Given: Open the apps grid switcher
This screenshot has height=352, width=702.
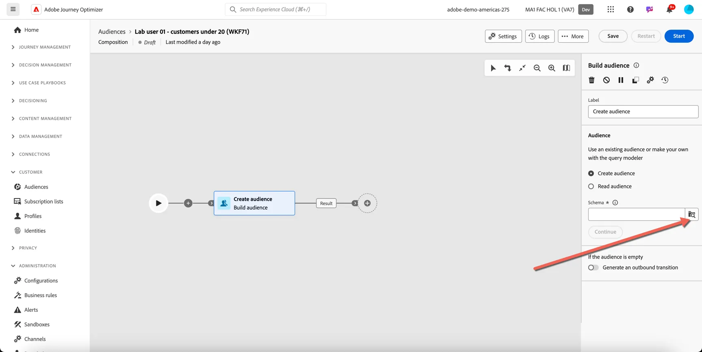Looking at the screenshot, I should tap(611, 9).
